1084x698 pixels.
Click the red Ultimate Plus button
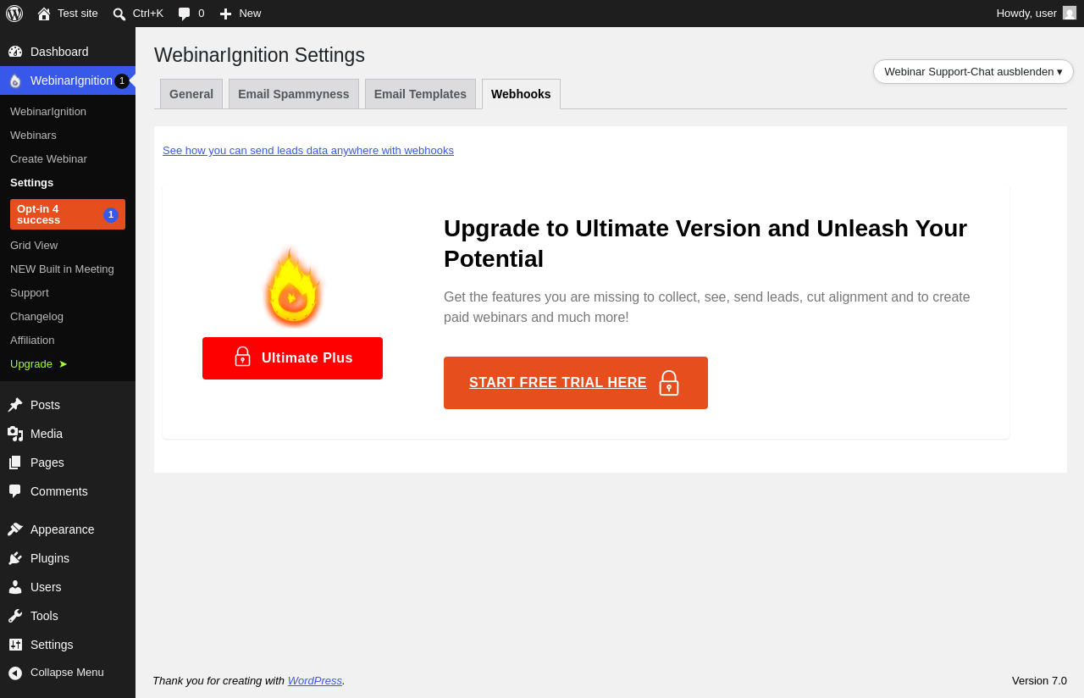[292, 358]
